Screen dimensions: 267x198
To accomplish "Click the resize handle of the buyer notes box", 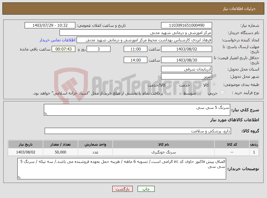I will (x=19, y=177).
